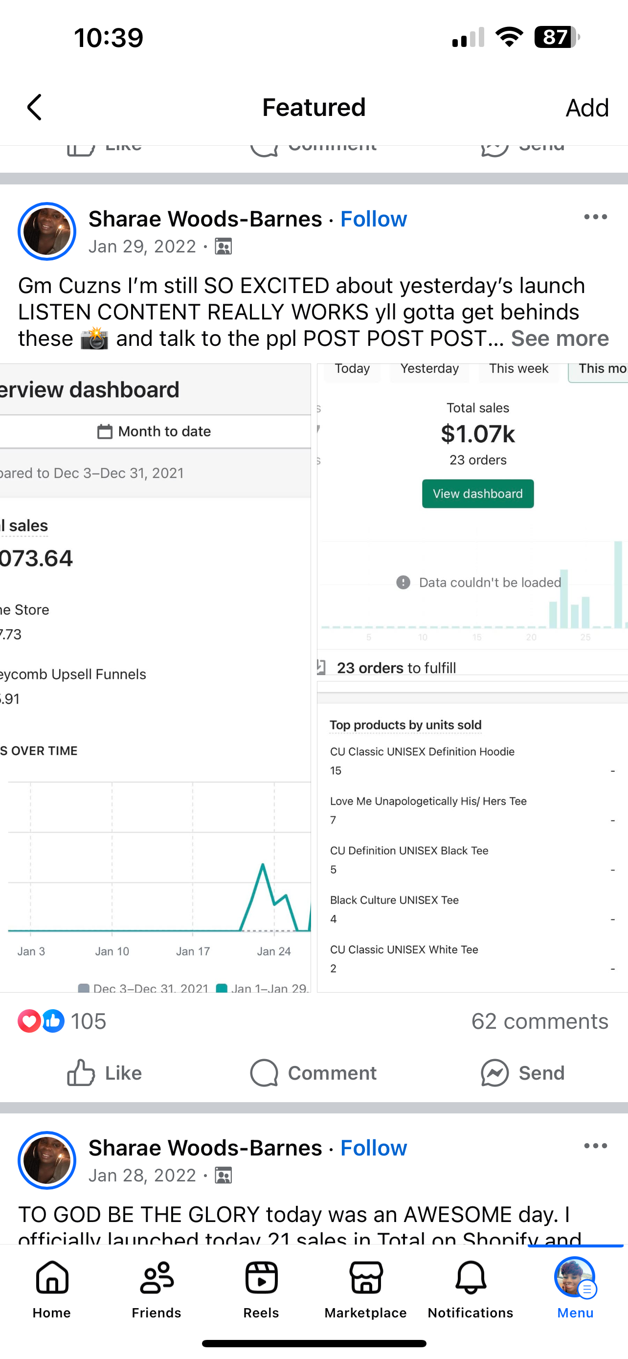Screen dimensions: 628x1359
Task: Follow Sharae on the Jan 28 post
Action: pos(373,1148)
